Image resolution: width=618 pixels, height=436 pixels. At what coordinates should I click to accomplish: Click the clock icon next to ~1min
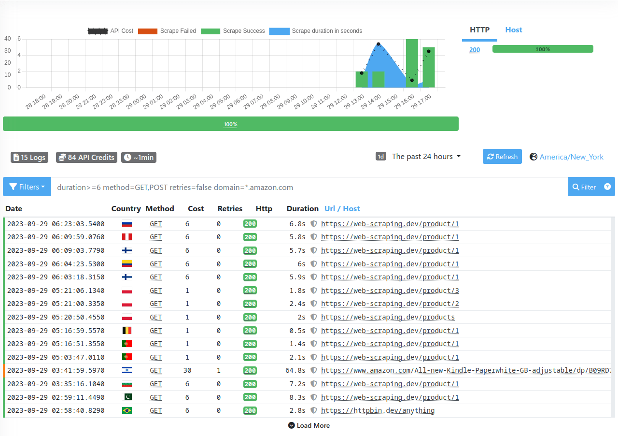pos(126,157)
